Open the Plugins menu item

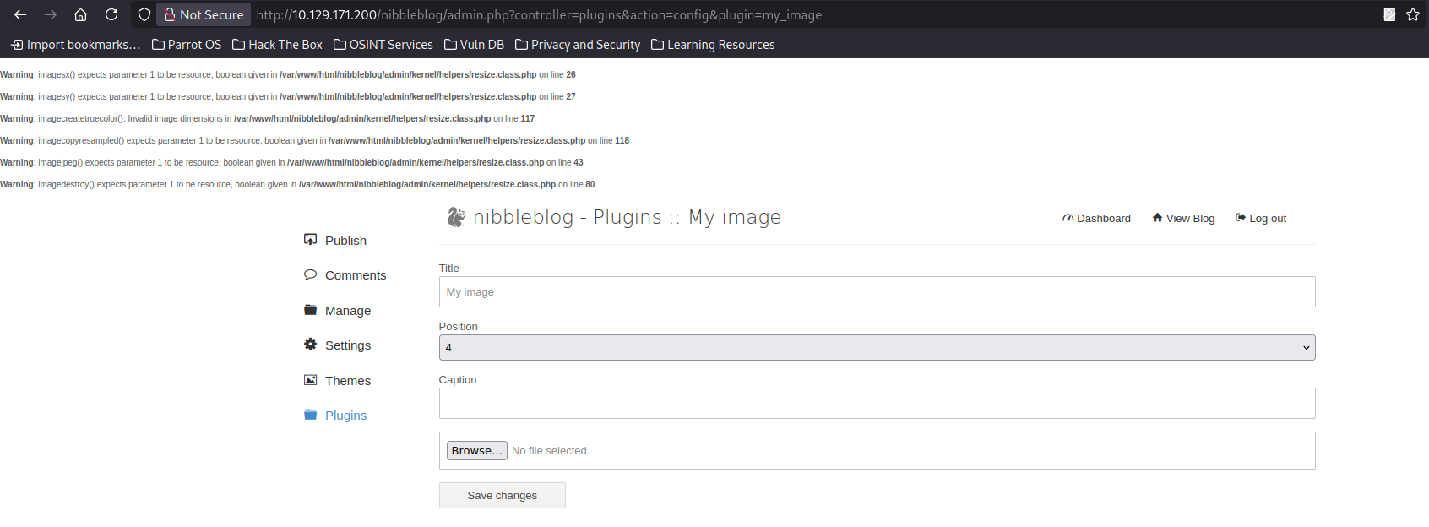click(x=345, y=416)
